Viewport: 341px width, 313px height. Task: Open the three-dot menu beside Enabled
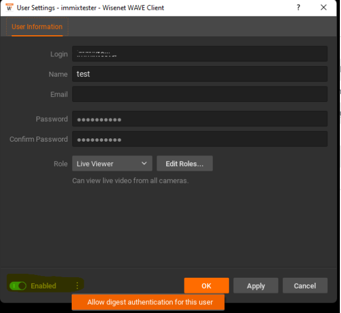click(x=77, y=286)
